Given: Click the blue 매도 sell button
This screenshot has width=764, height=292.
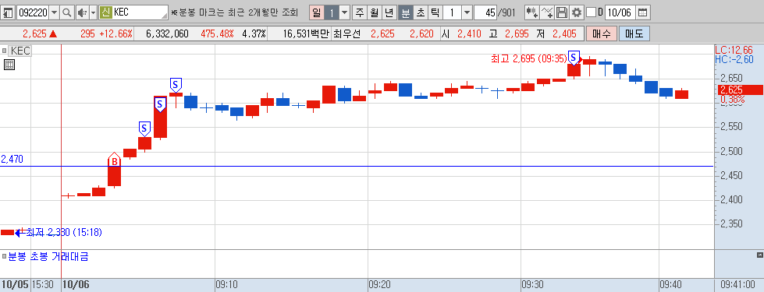Looking at the screenshot, I should [x=634, y=33].
